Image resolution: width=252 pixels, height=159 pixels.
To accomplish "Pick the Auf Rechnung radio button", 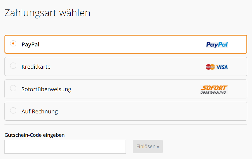I will point(13,110).
